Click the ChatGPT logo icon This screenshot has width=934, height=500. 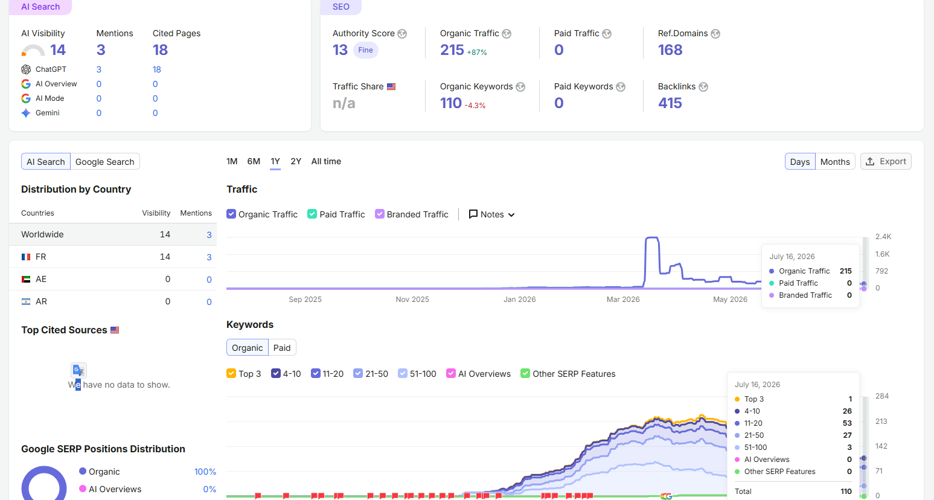tap(26, 69)
